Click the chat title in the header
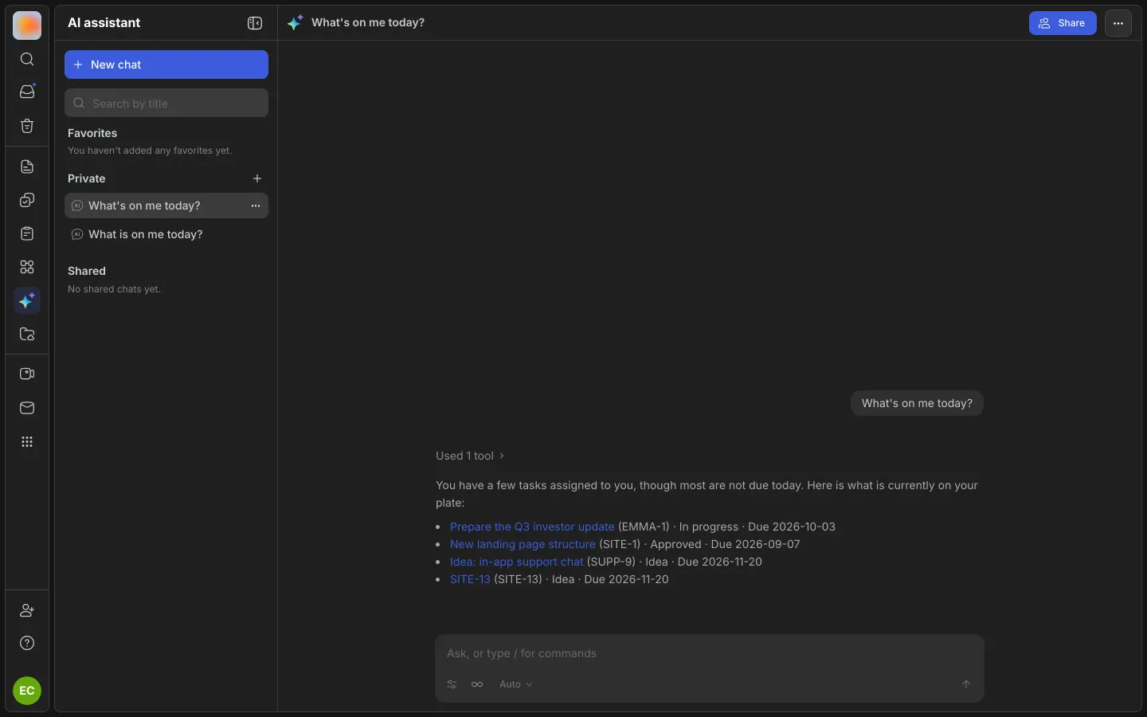This screenshot has width=1147, height=717. [368, 23]
